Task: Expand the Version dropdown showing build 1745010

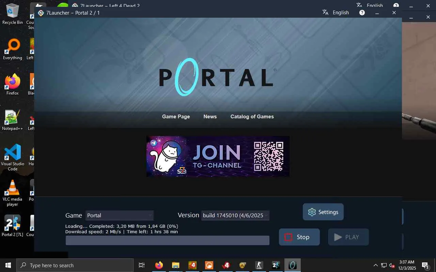Action: point(235,215)
